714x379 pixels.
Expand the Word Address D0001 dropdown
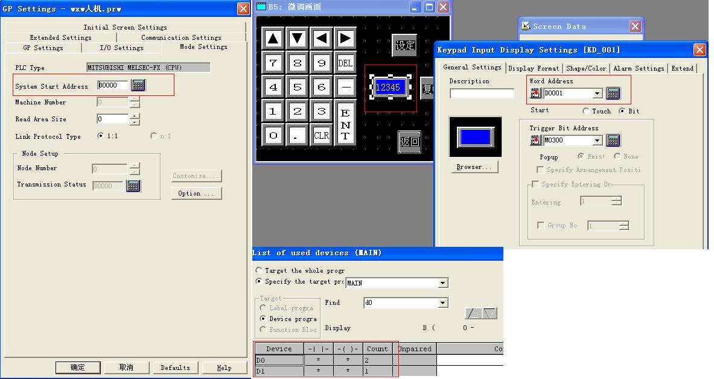(597, 94)
